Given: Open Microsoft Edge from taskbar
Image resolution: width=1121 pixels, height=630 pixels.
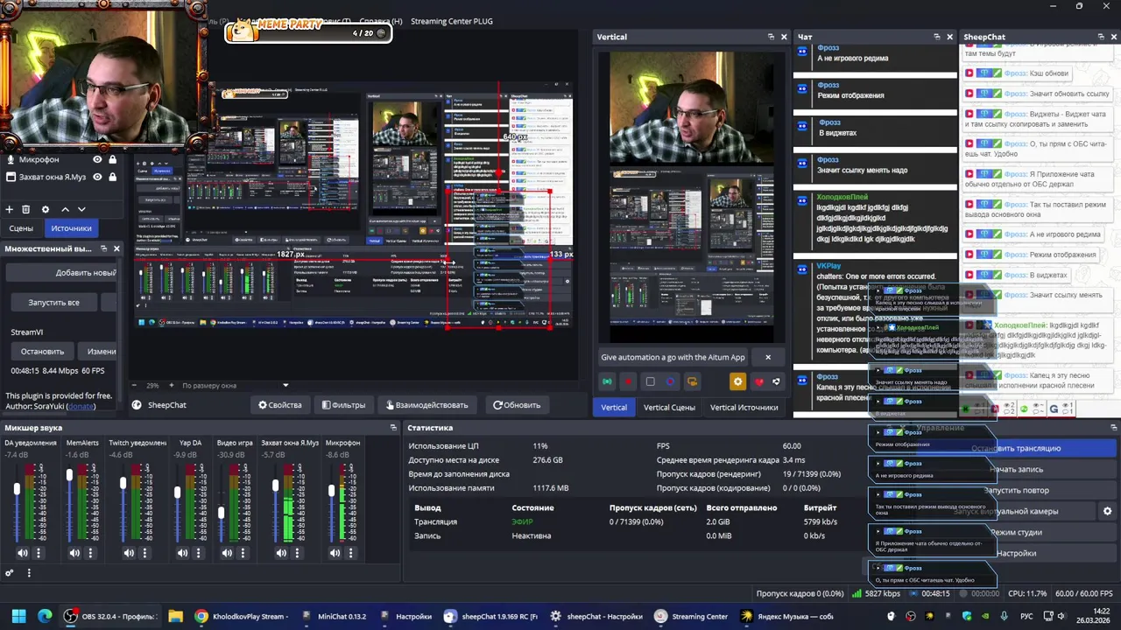Looking at the screenshot, I should coord(45,616).
